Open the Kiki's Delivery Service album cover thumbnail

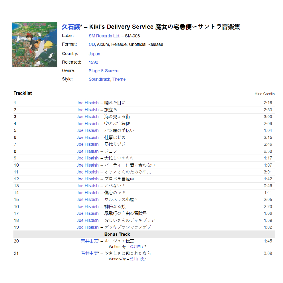(x=35, y=44)
